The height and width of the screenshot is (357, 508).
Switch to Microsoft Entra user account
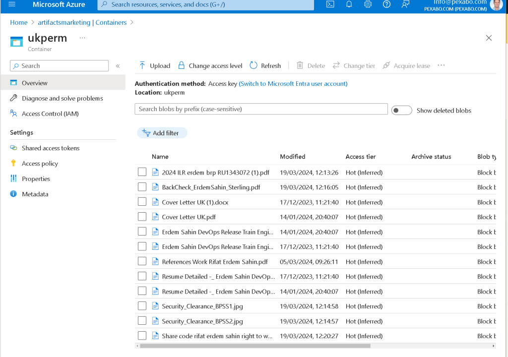click(x=293, y=84)
